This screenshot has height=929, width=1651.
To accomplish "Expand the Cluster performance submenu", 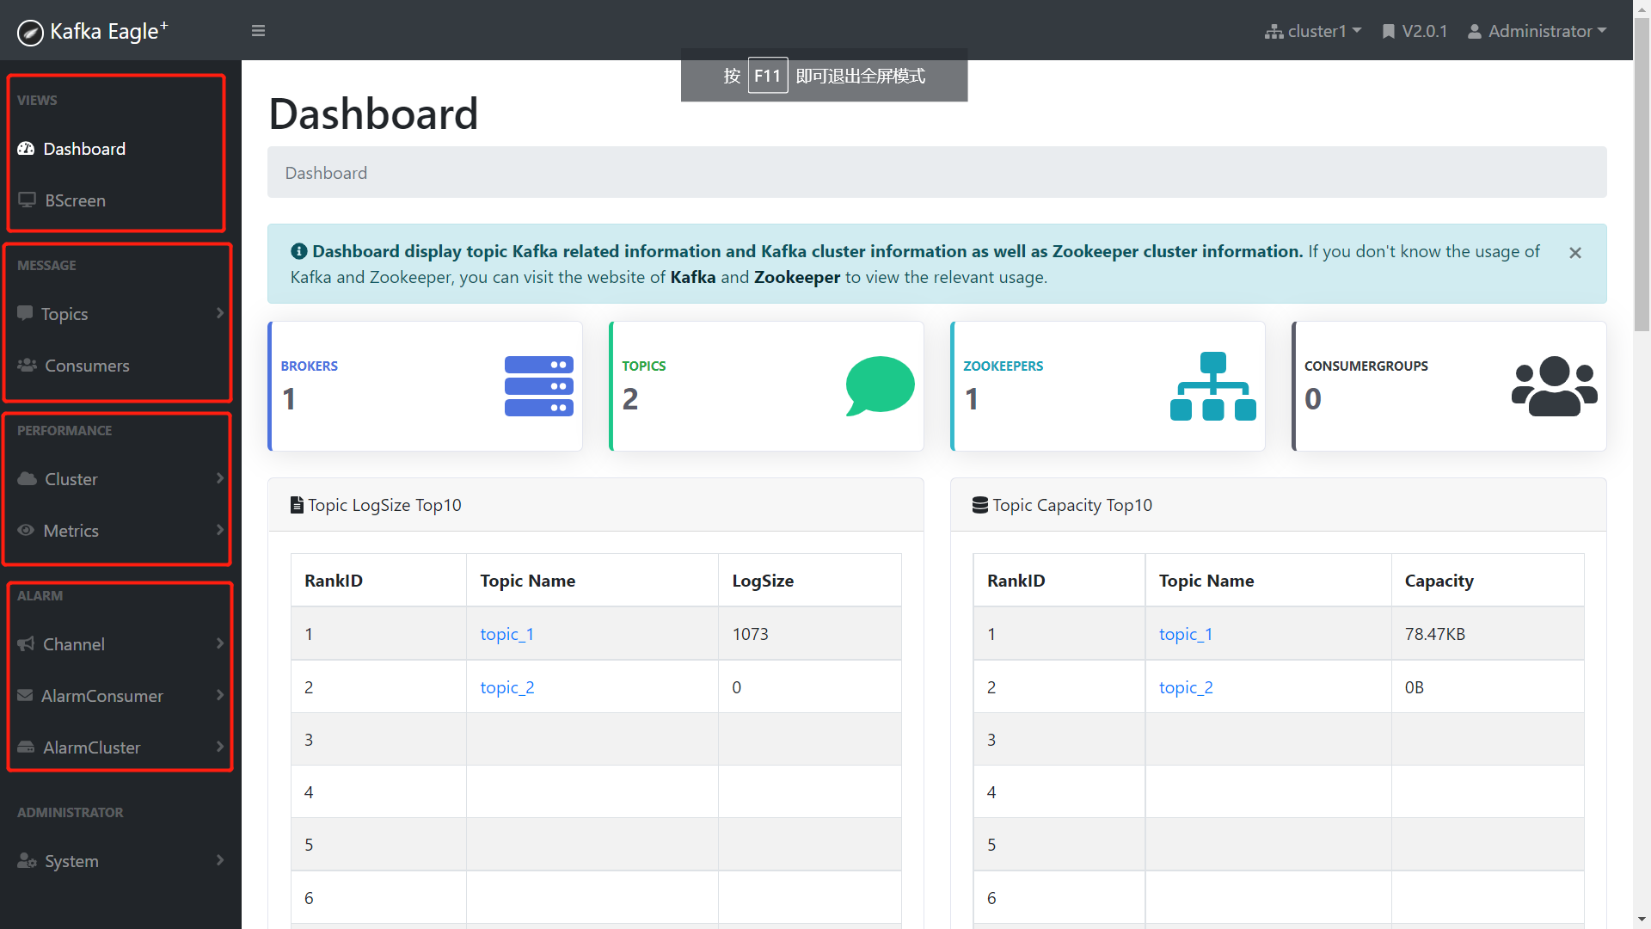I will point(71,479).
